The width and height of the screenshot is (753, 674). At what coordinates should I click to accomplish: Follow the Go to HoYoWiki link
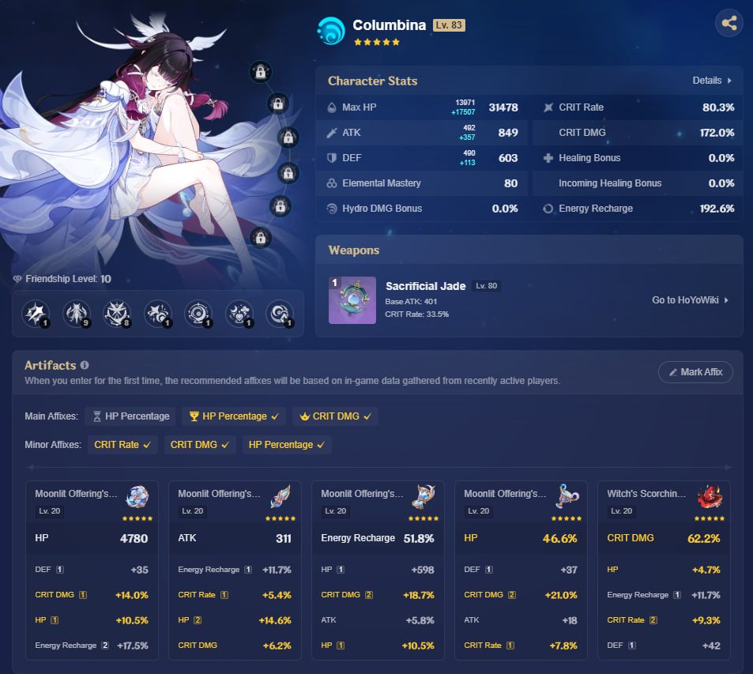(x=690, y=300)
